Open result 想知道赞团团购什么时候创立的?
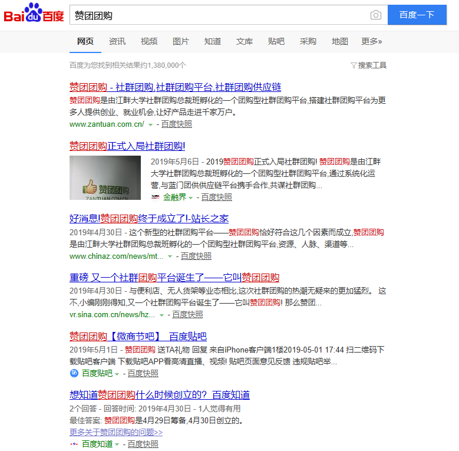Screen dimensions: 459x451 160,395
